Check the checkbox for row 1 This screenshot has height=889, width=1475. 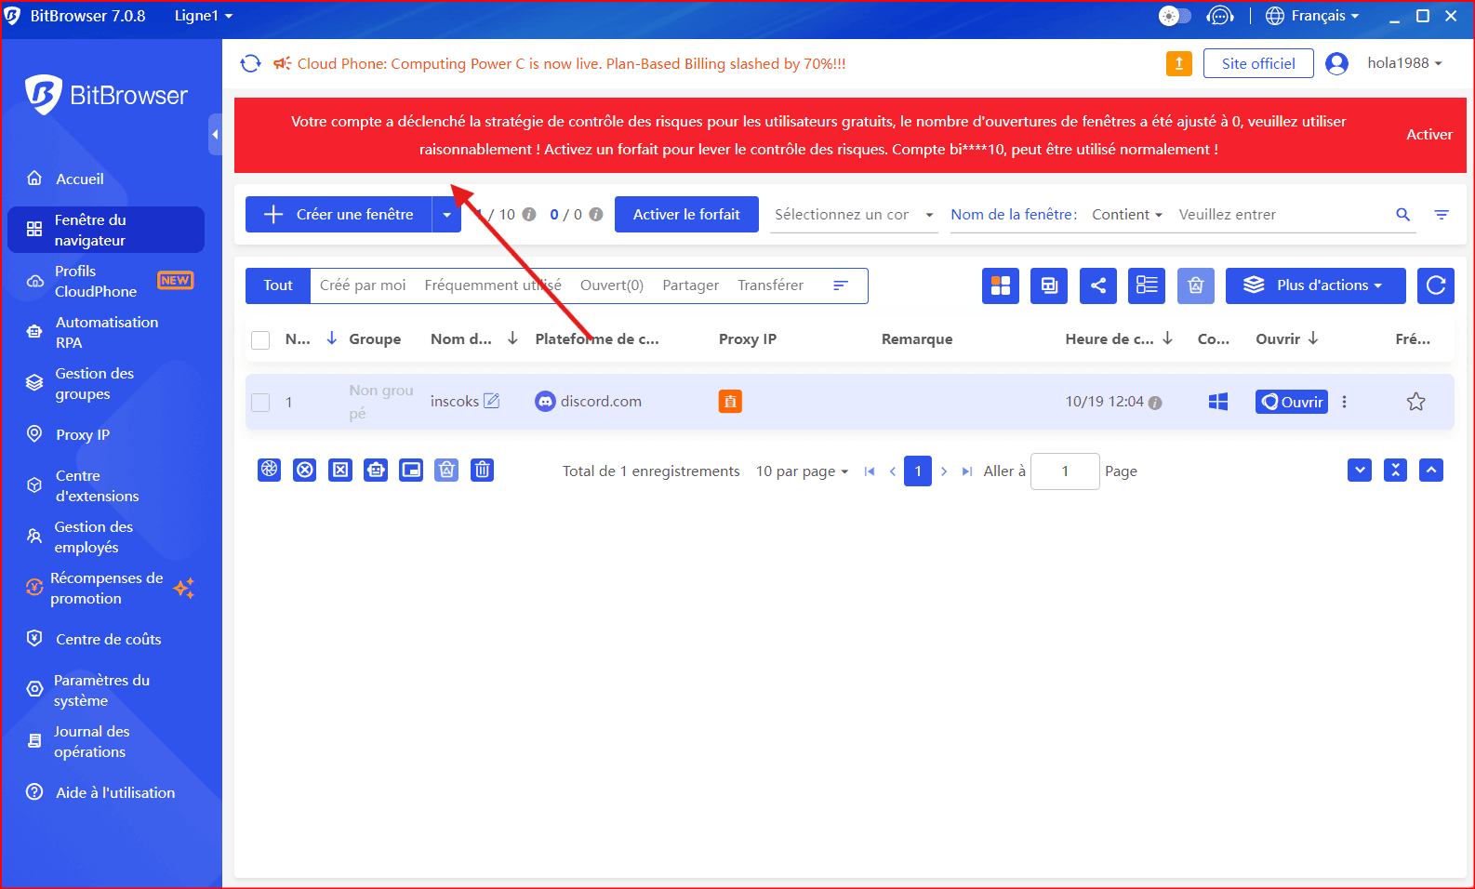(x=261, y=402)
